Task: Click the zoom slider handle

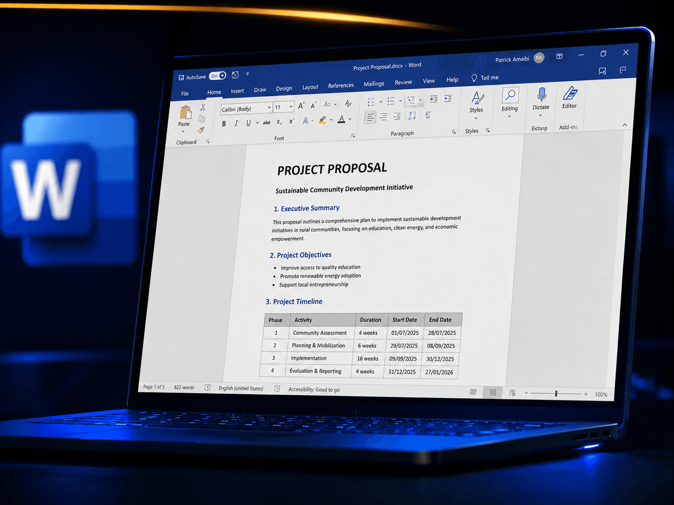Action: pos(556,393)
